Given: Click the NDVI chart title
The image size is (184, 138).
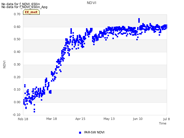Looking at the screenshot, I should click(91, 3).
